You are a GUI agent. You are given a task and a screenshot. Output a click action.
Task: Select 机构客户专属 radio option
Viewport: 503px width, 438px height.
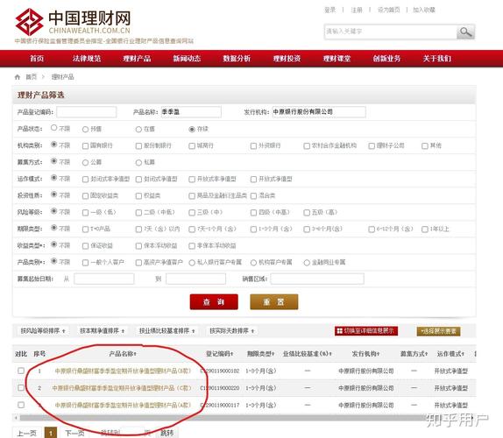tap(253, 263)
